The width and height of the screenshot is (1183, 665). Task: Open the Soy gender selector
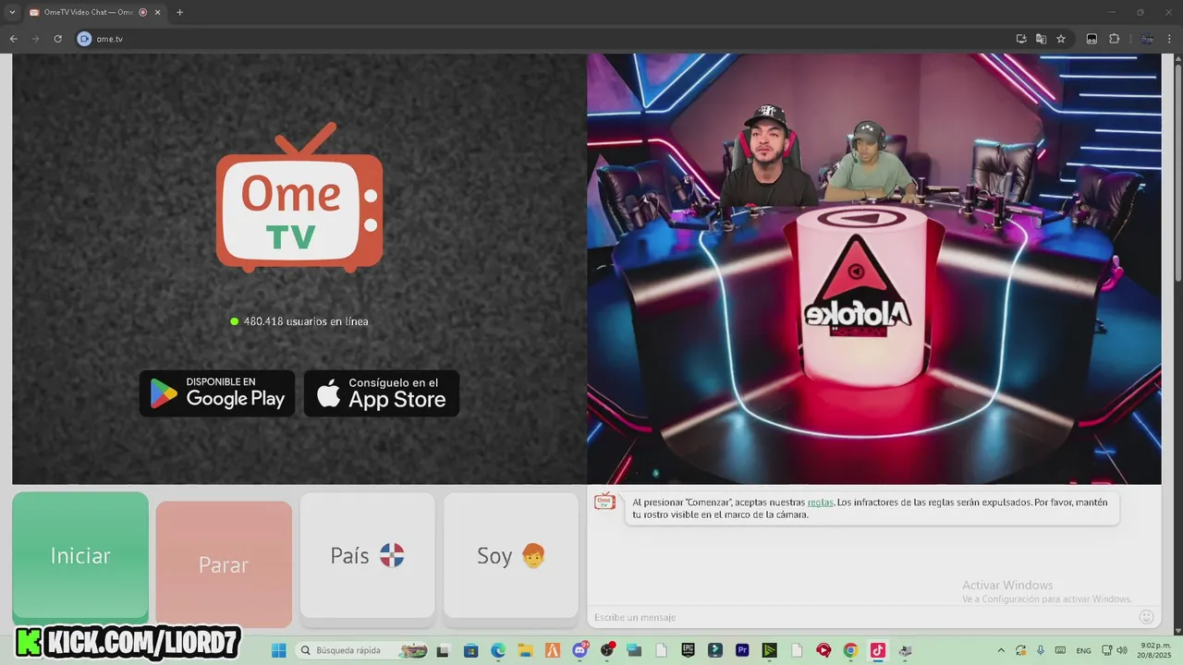pos(511,555)
